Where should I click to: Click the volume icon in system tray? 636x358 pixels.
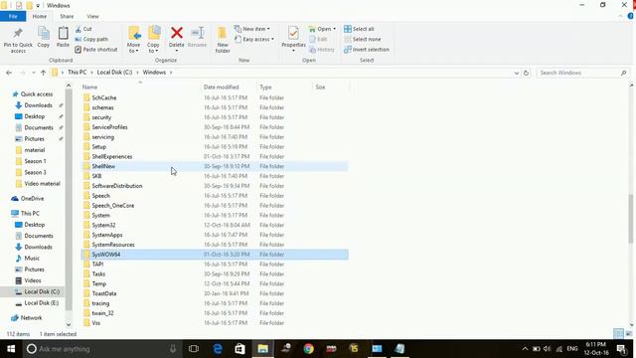pyautogui.click(x=548, y=349)
